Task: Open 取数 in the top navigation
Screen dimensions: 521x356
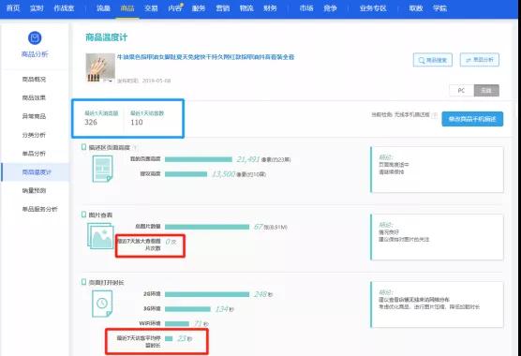Action: (416, 8)
